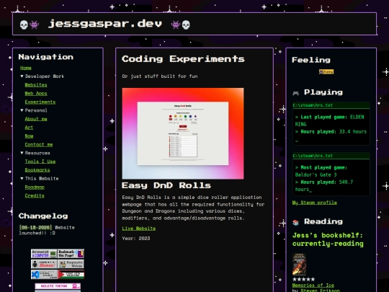389x292 pixels.
Task: Open the My Steam profile link
Action: pos(315,203)
